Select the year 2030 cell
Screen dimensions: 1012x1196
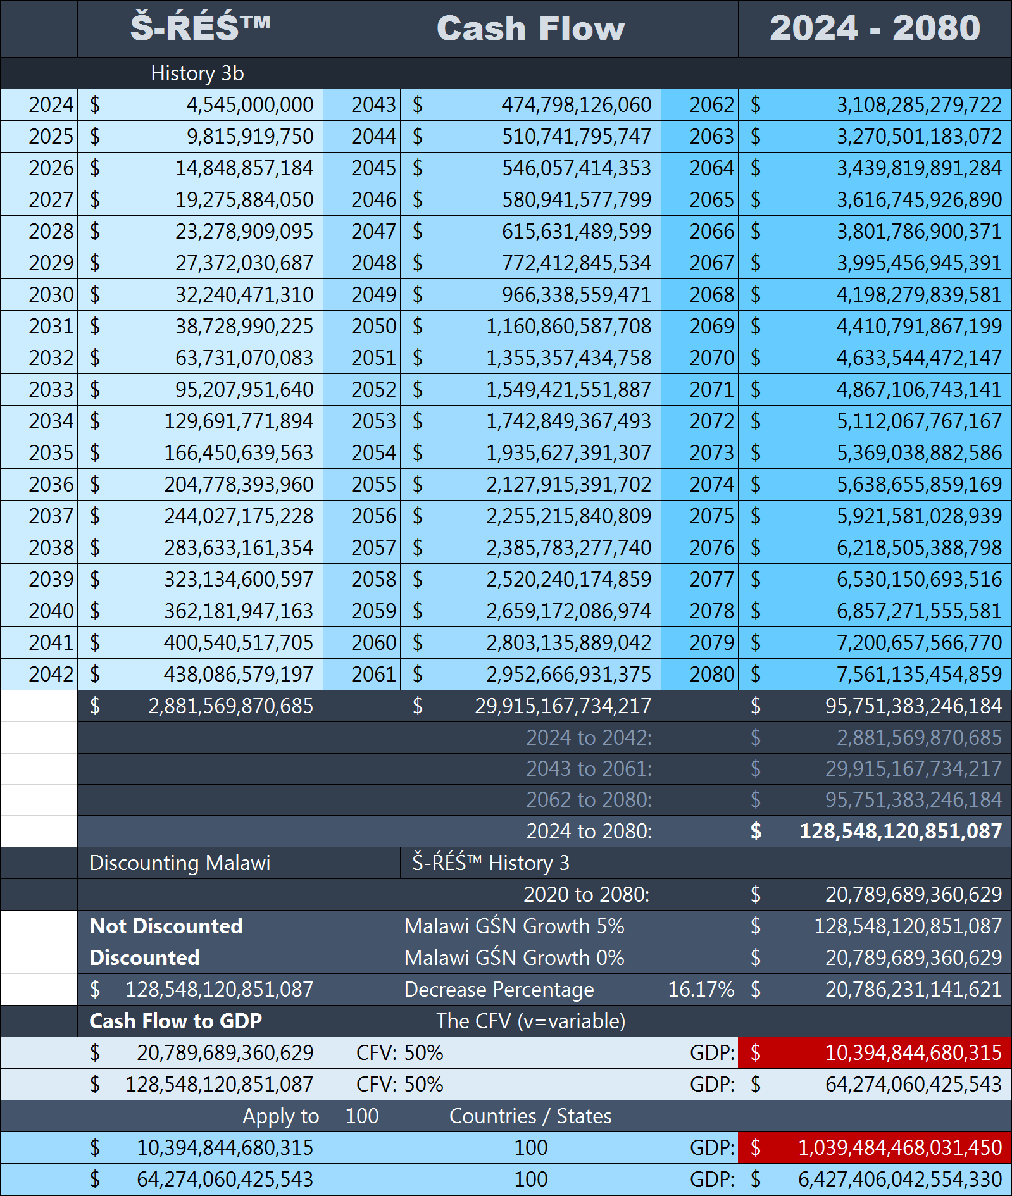tap(39, 294)
